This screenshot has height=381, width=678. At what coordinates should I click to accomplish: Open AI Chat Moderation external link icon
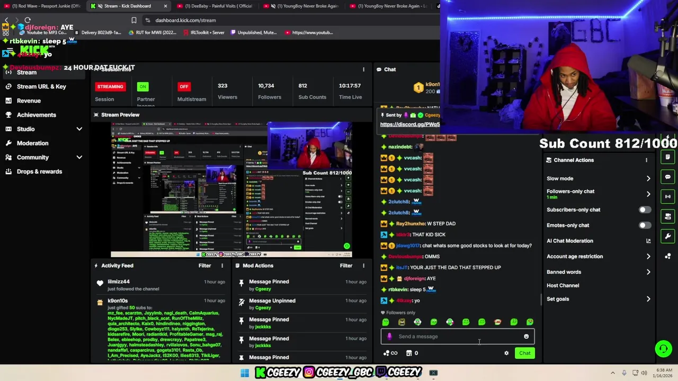click(x=648, y=241)
